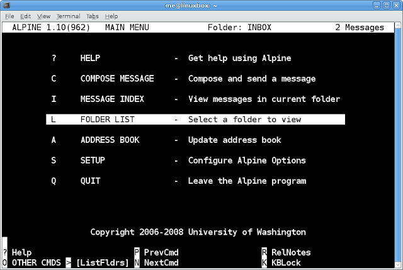This screenshot has width=403, height=270.
Task: Click the terminal icon in title bar
Action: point(6,5)
